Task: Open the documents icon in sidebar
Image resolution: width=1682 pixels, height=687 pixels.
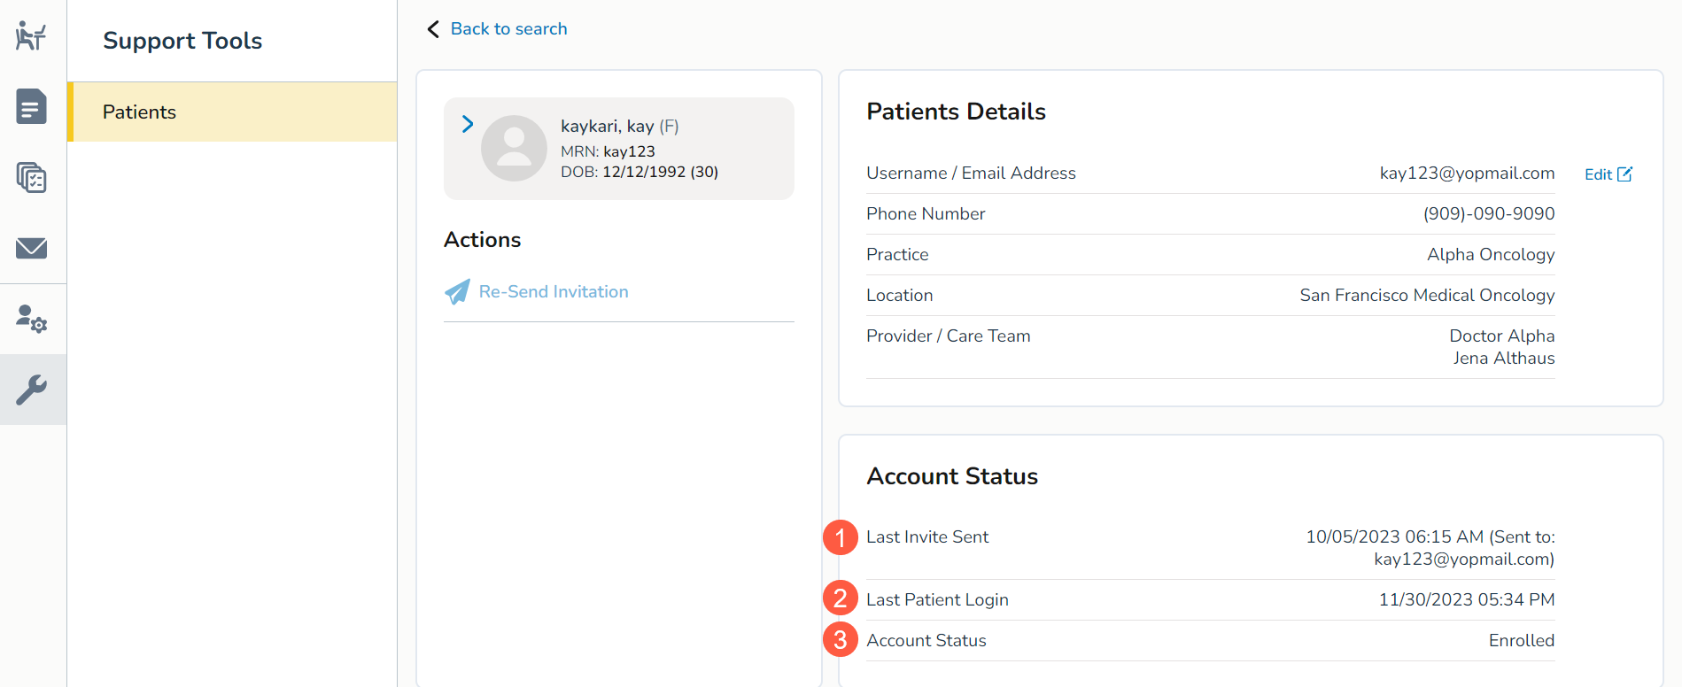Action: point(32,107)
